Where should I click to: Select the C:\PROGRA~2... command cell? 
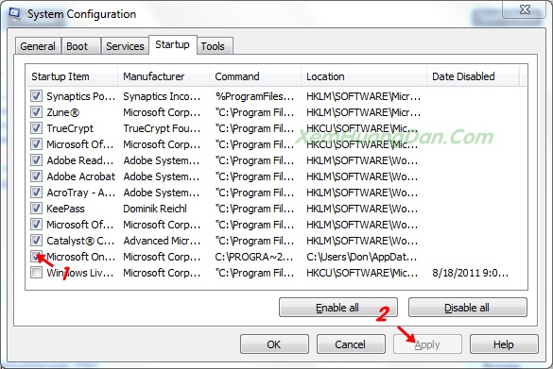point(254,257)
